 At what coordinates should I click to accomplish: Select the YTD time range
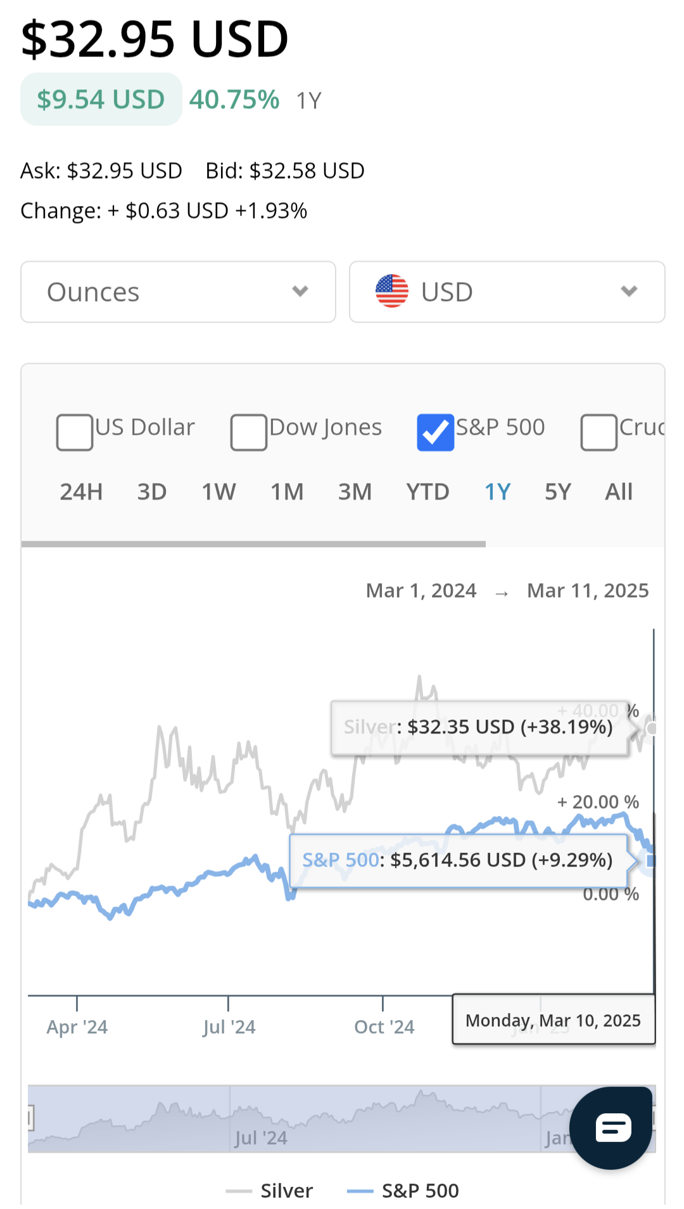pyautogui.click(x=427, y=492)
